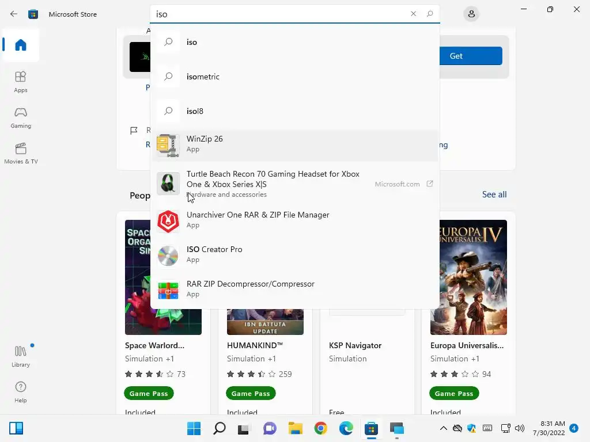This screenshot has width=590, height=442.
Task: Go back using the back arrow
Action: 14,14
